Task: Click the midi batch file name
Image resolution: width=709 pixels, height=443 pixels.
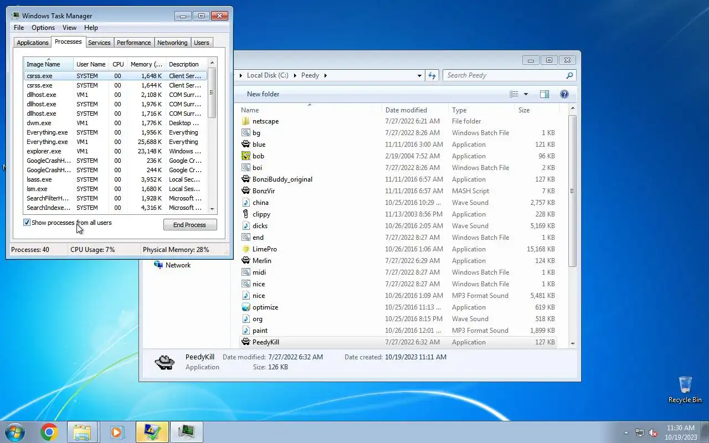Action: point(259,272)
